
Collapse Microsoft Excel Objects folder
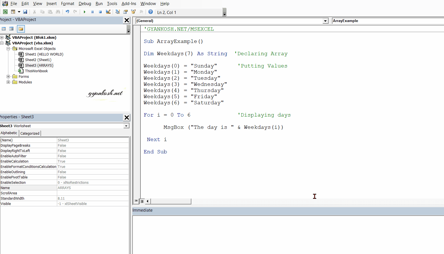(8, 49)
